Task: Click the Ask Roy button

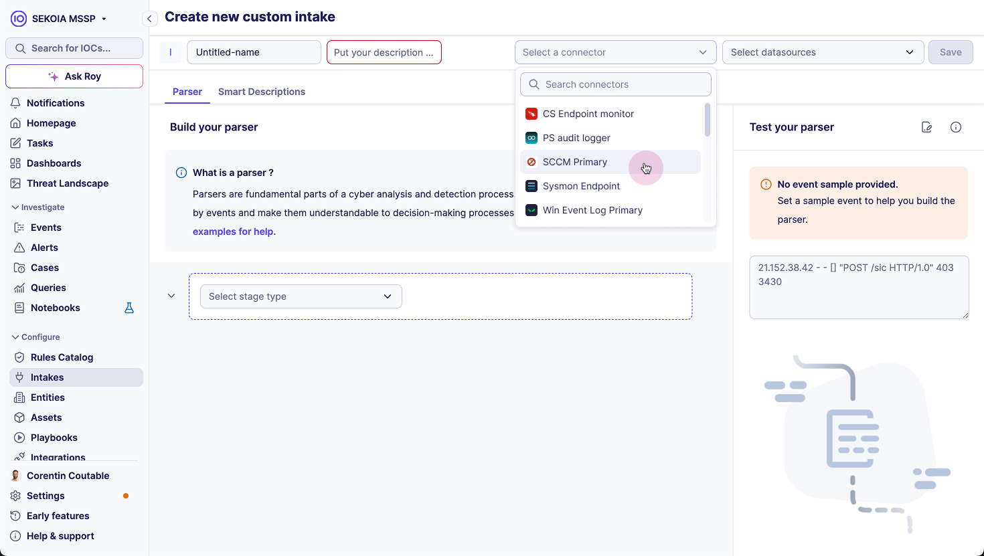Action: pos(74,76)
